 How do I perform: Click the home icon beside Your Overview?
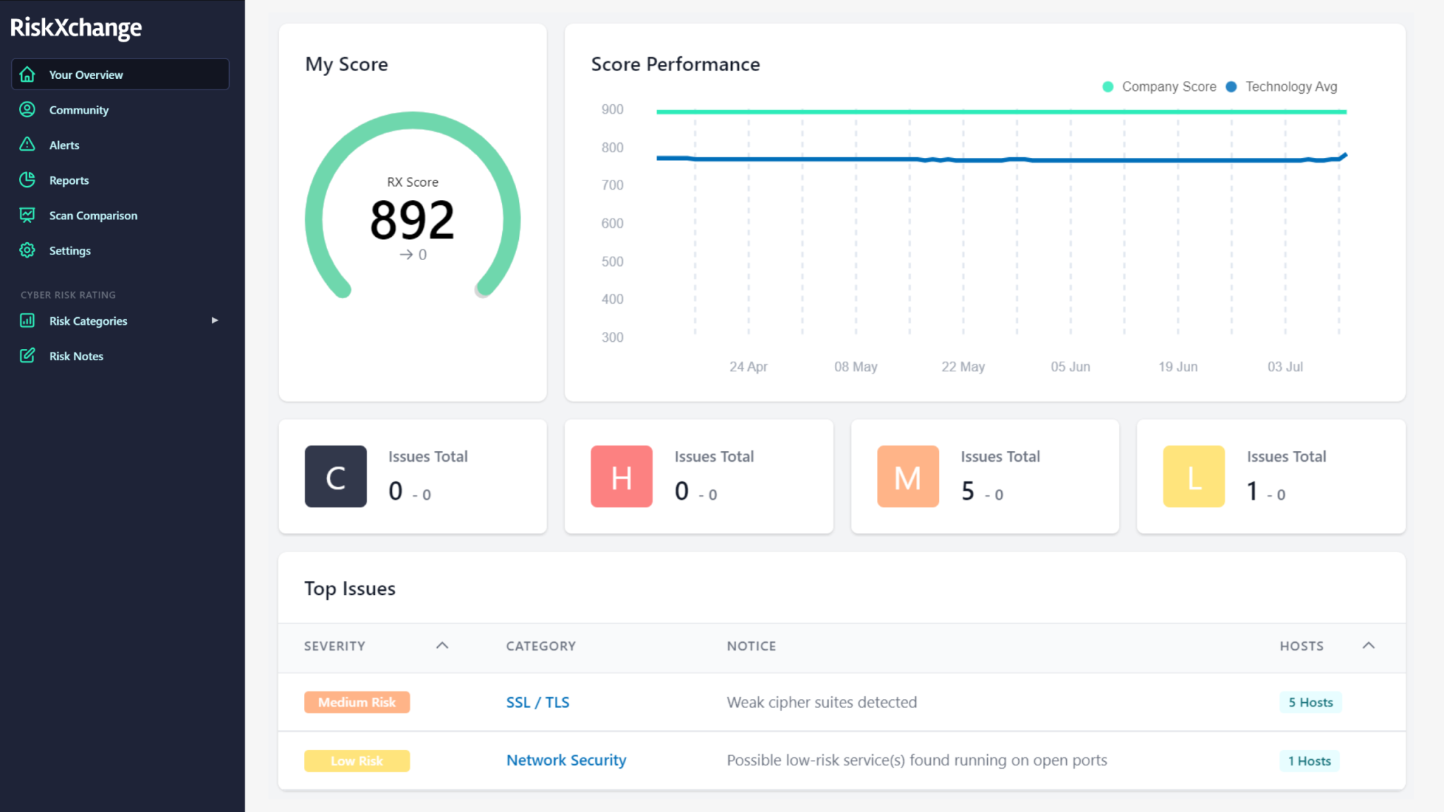coord(27,74)
